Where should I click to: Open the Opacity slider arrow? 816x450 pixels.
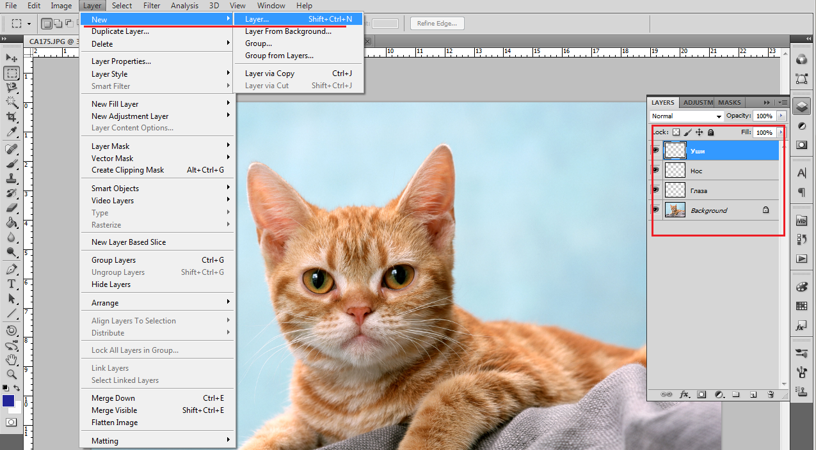tap(781, 116)
